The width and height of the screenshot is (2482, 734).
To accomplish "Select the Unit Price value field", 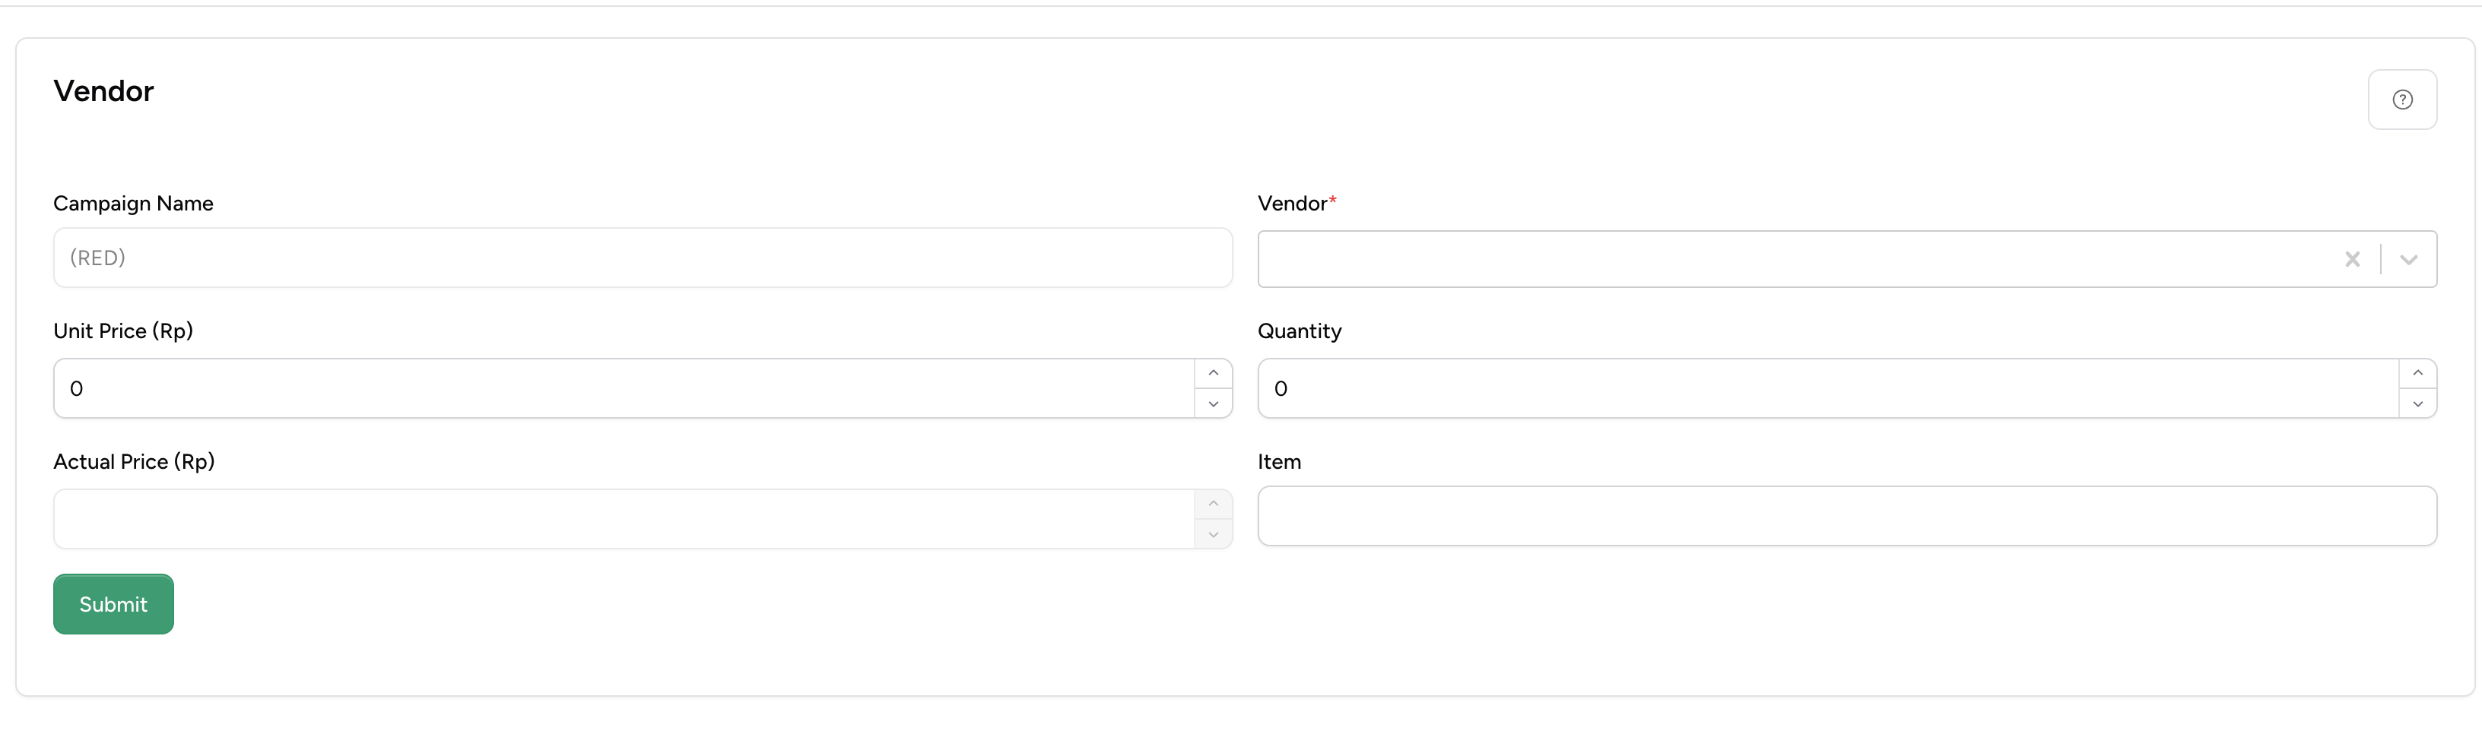I will click(x=578, y=388).
